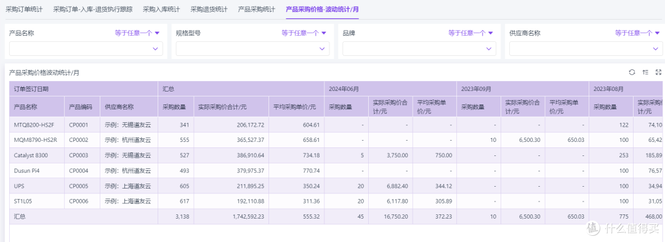Click inside the 供应商名称 selection field

[586, 49]
